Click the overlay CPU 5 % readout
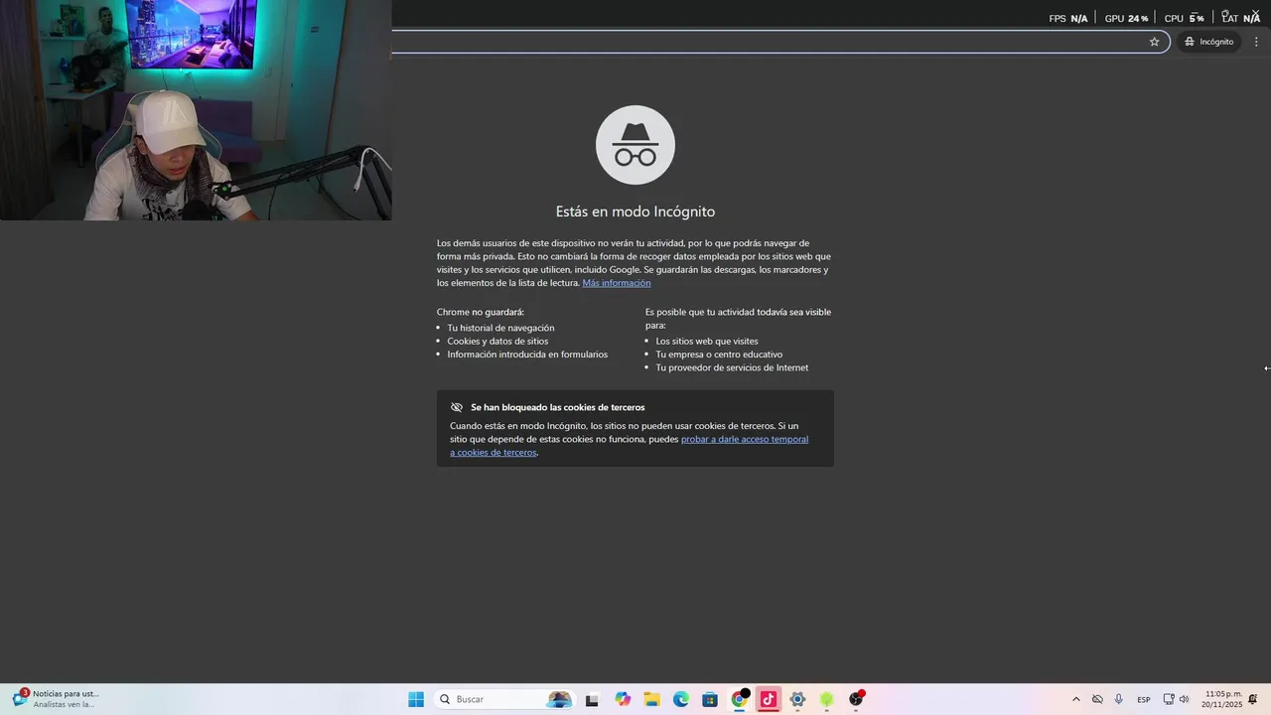The height and width of the screenshot is (715, 1271). 1184,18
